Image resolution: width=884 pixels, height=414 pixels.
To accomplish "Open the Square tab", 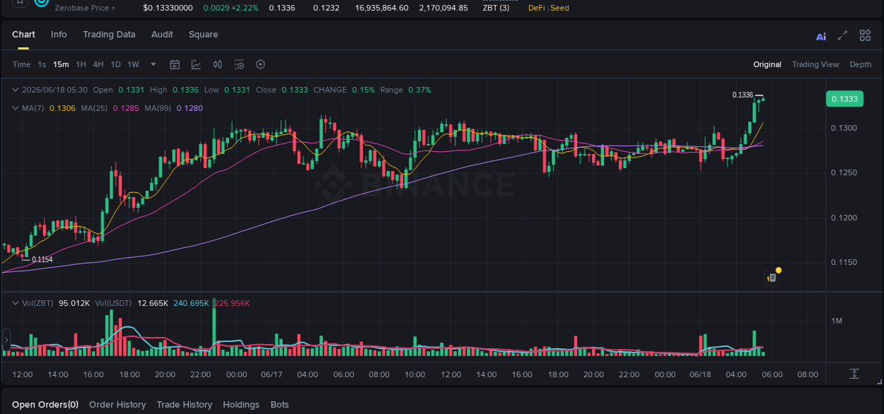I will point(203,35).
